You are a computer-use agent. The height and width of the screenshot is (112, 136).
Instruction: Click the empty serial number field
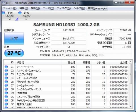click(x=69, y=34)
